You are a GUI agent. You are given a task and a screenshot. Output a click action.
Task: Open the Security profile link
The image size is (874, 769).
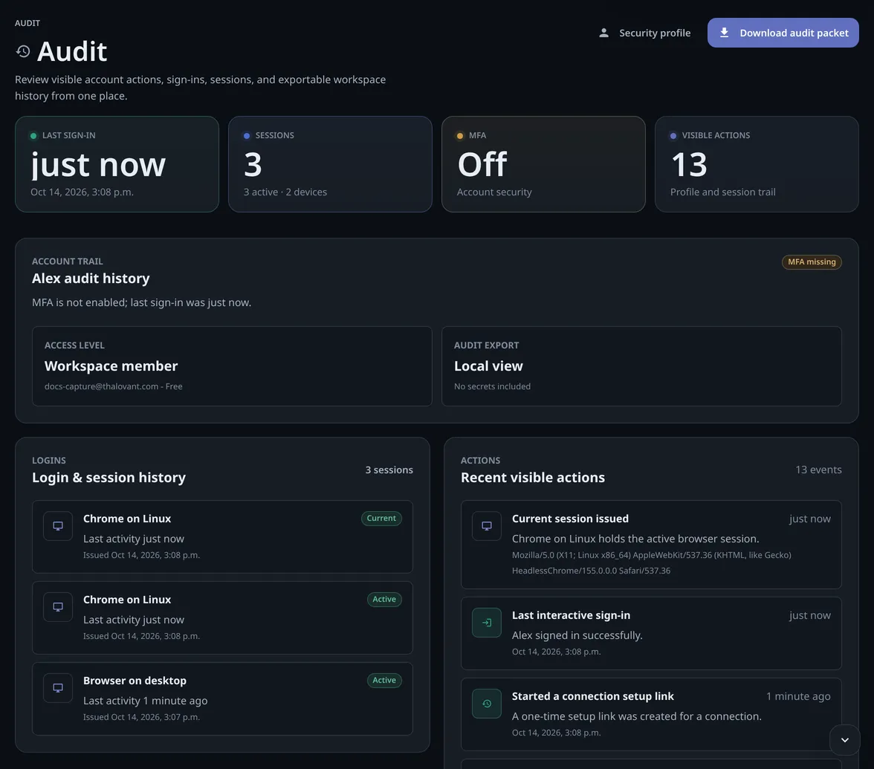click(x=644, y=33)
